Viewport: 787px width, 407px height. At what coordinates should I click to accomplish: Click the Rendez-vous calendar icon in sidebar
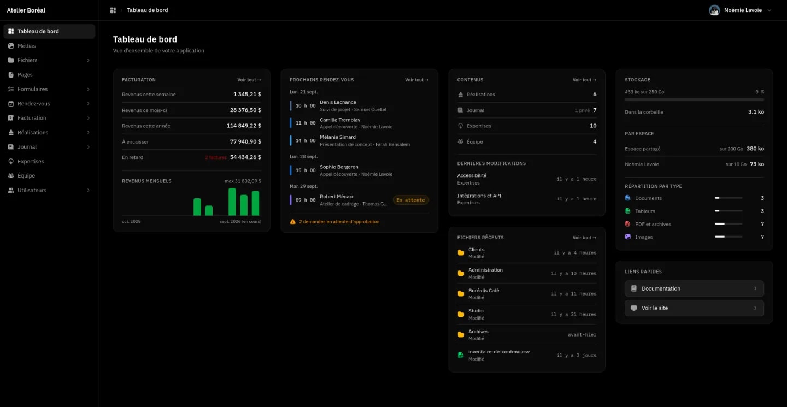click(x=11, y=104)
